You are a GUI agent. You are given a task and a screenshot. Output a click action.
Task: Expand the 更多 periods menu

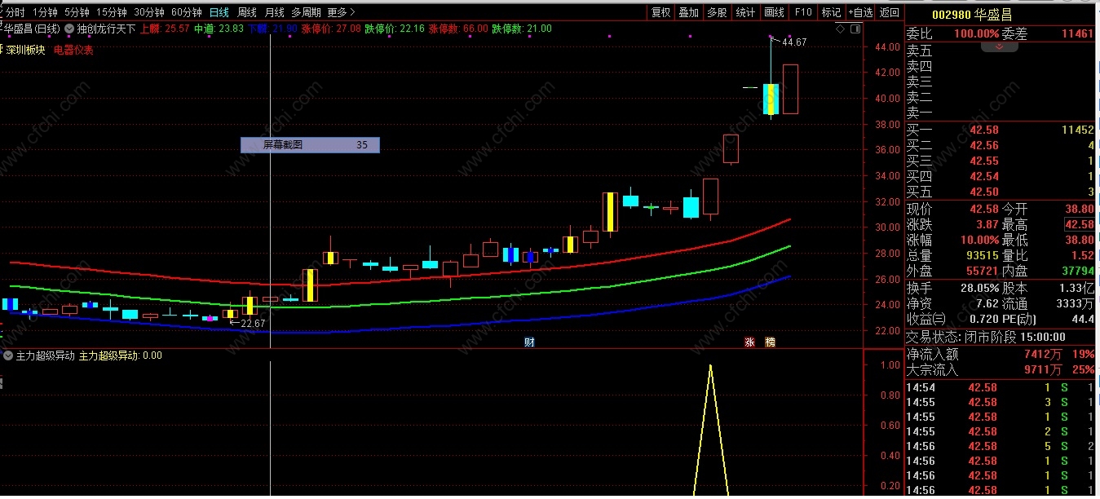click(341, 12)
